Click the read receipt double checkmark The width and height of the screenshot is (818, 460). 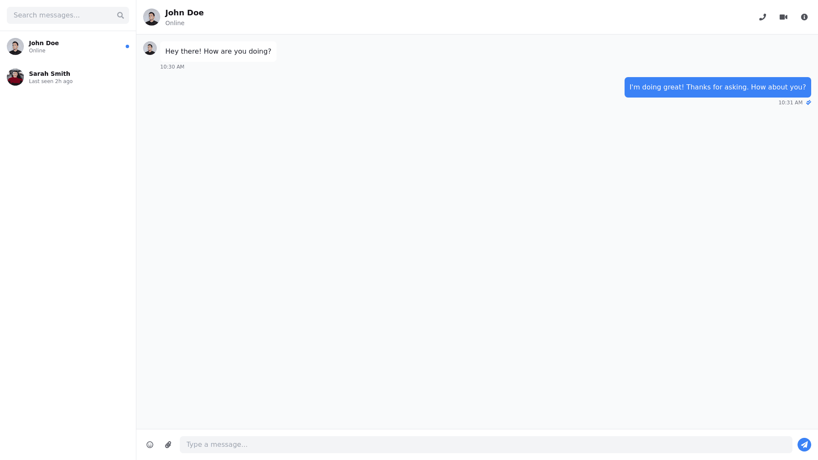point(809,103)
